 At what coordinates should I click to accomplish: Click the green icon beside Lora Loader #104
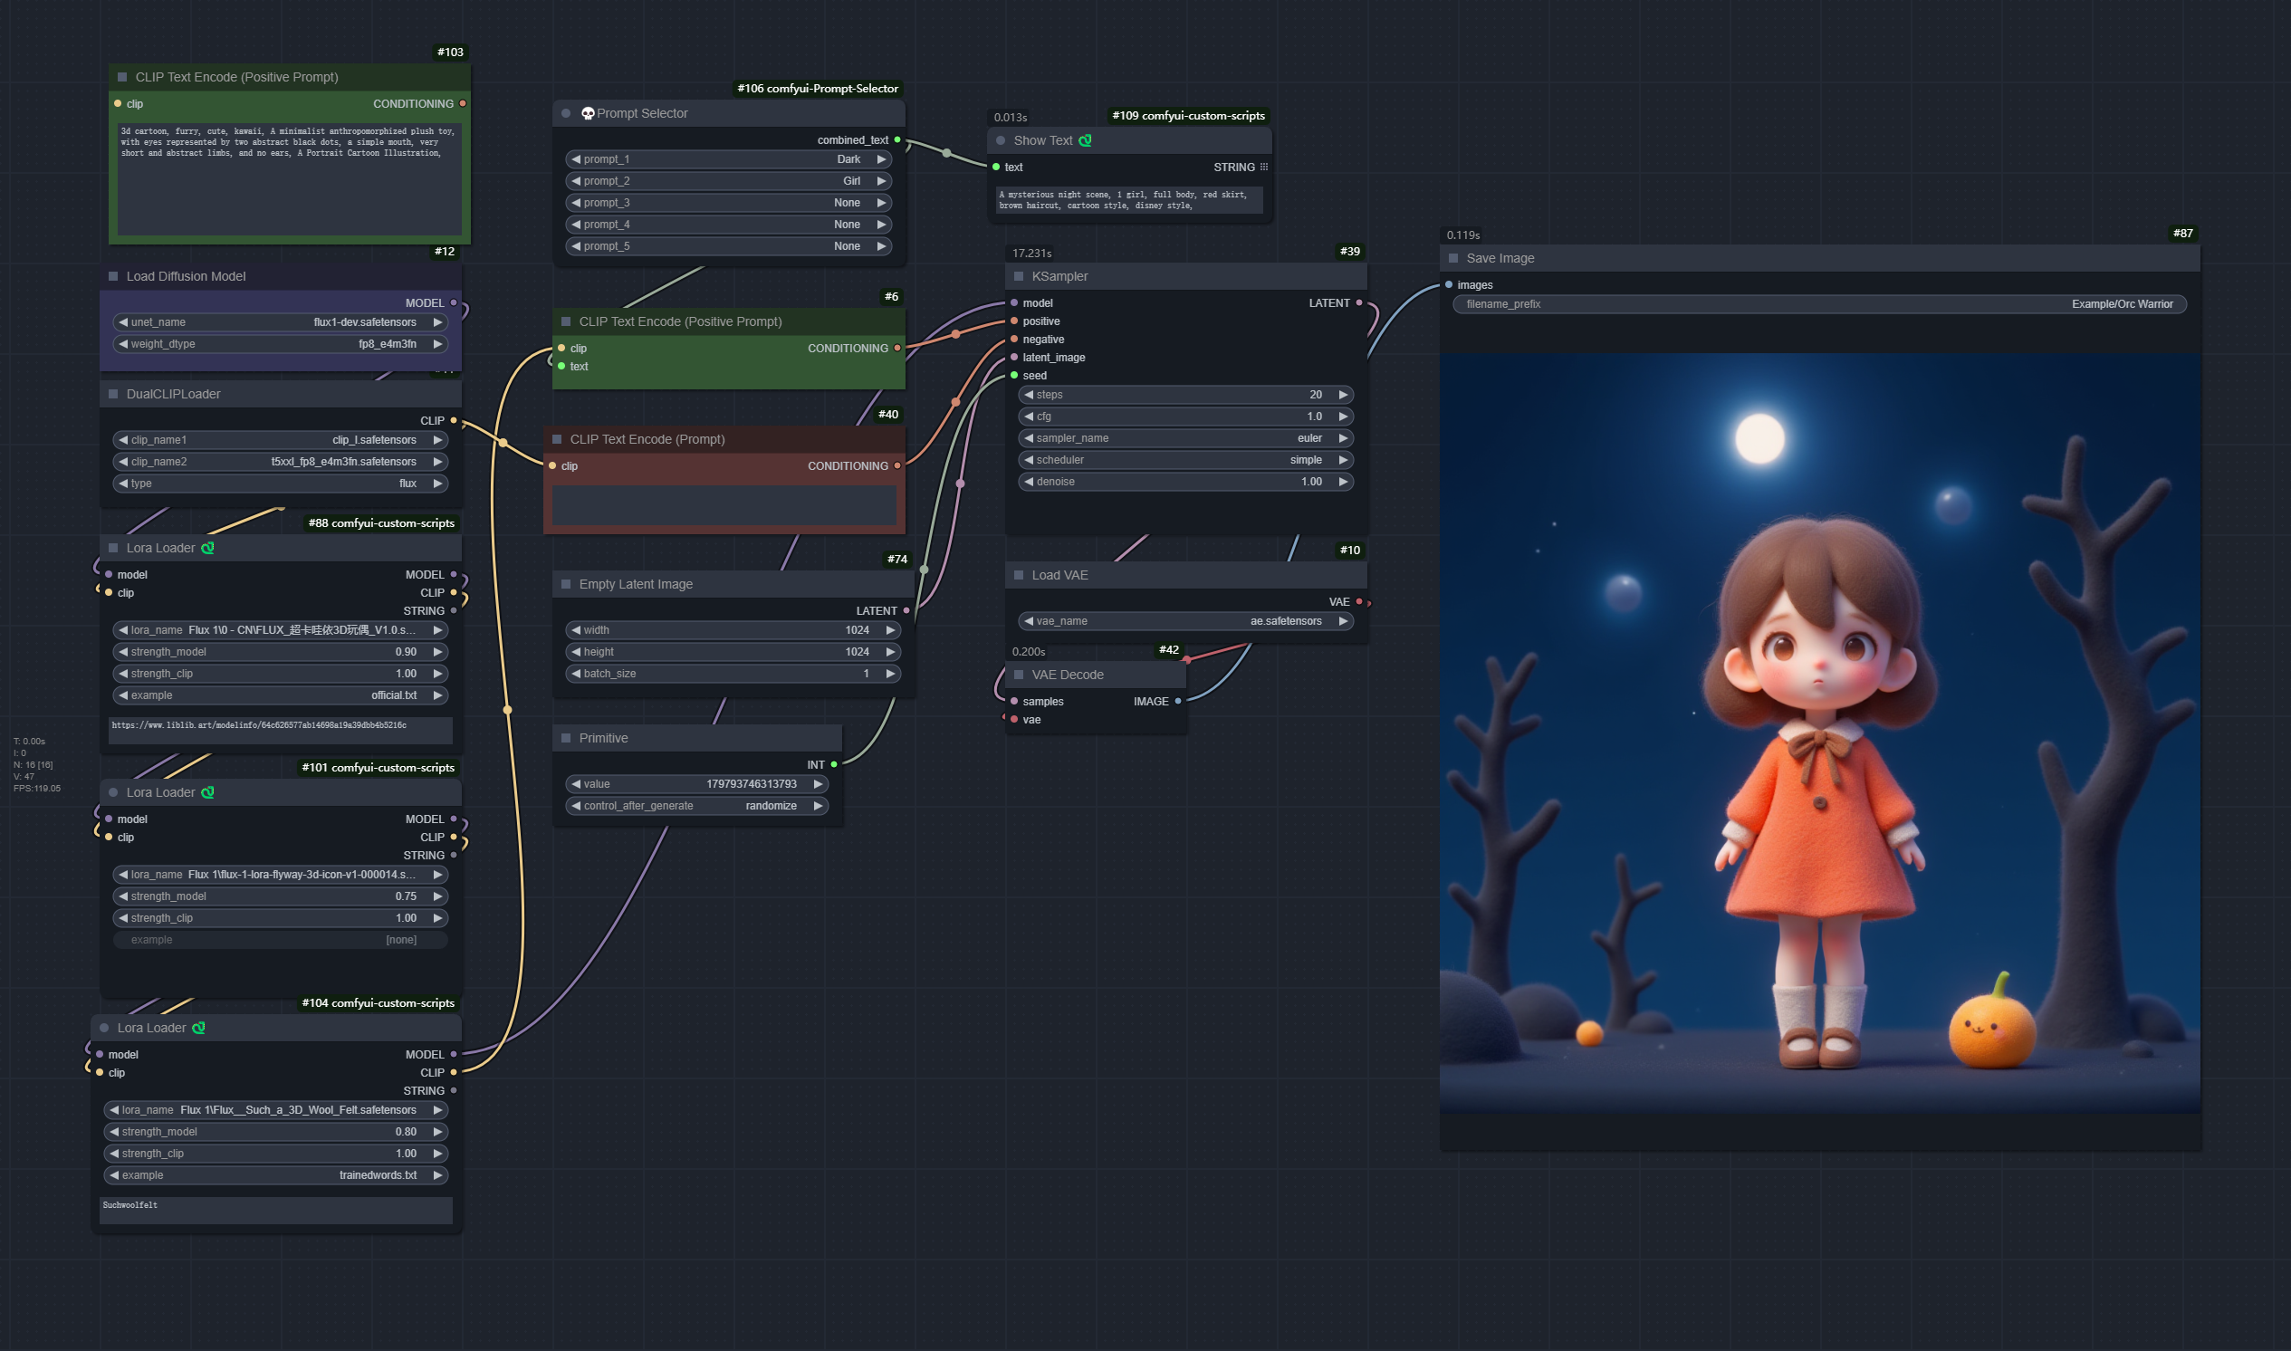coord(198,1028)
